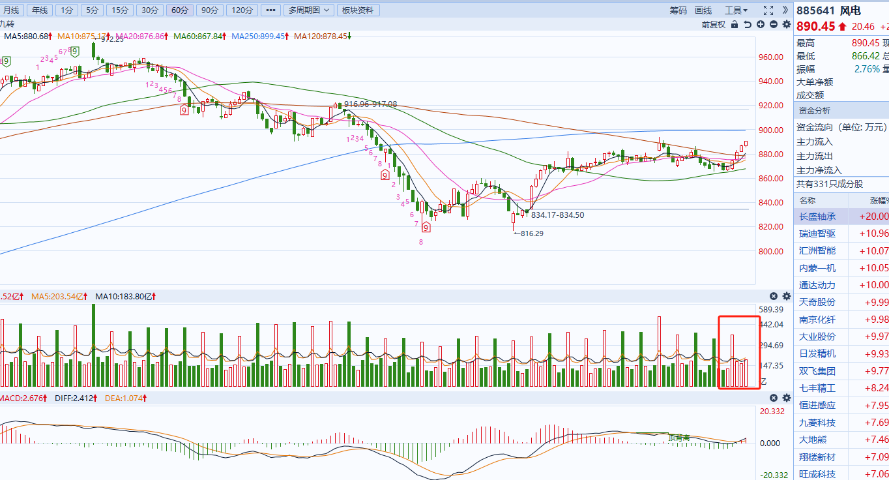Click the green 9 marker near 972.25 peak
889x480 pixels.
pyautogui.click(x=74, y=51)
